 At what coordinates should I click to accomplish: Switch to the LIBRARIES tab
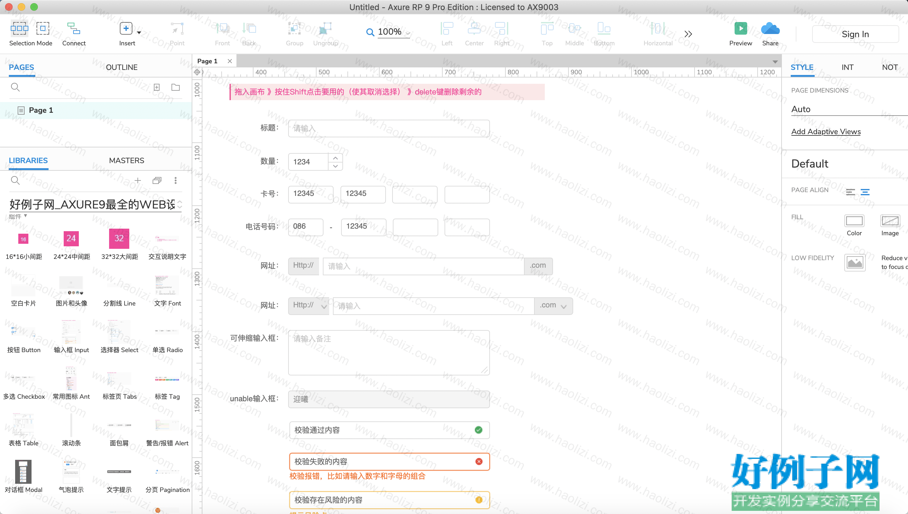point(28,160)
